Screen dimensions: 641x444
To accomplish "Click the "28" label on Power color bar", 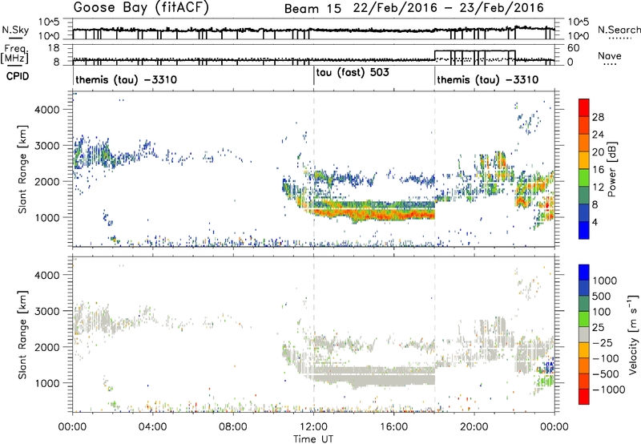I will pos(598,117).
